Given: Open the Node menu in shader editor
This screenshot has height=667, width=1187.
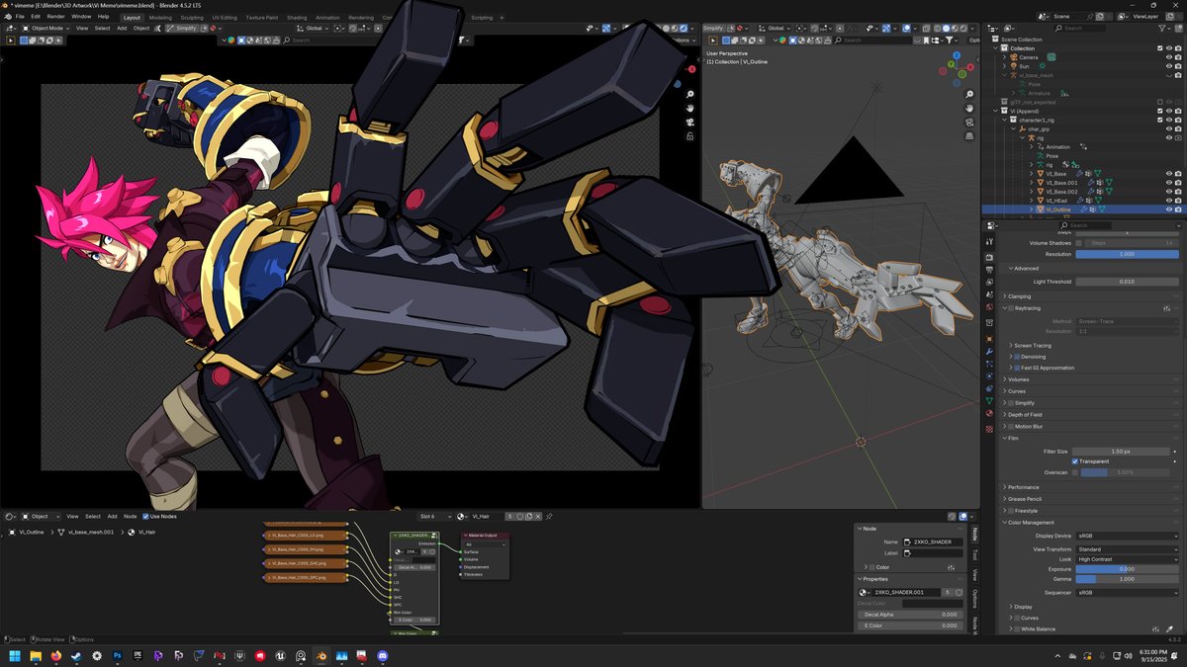Looking at the screenshot, I should (x=130, y=516).
